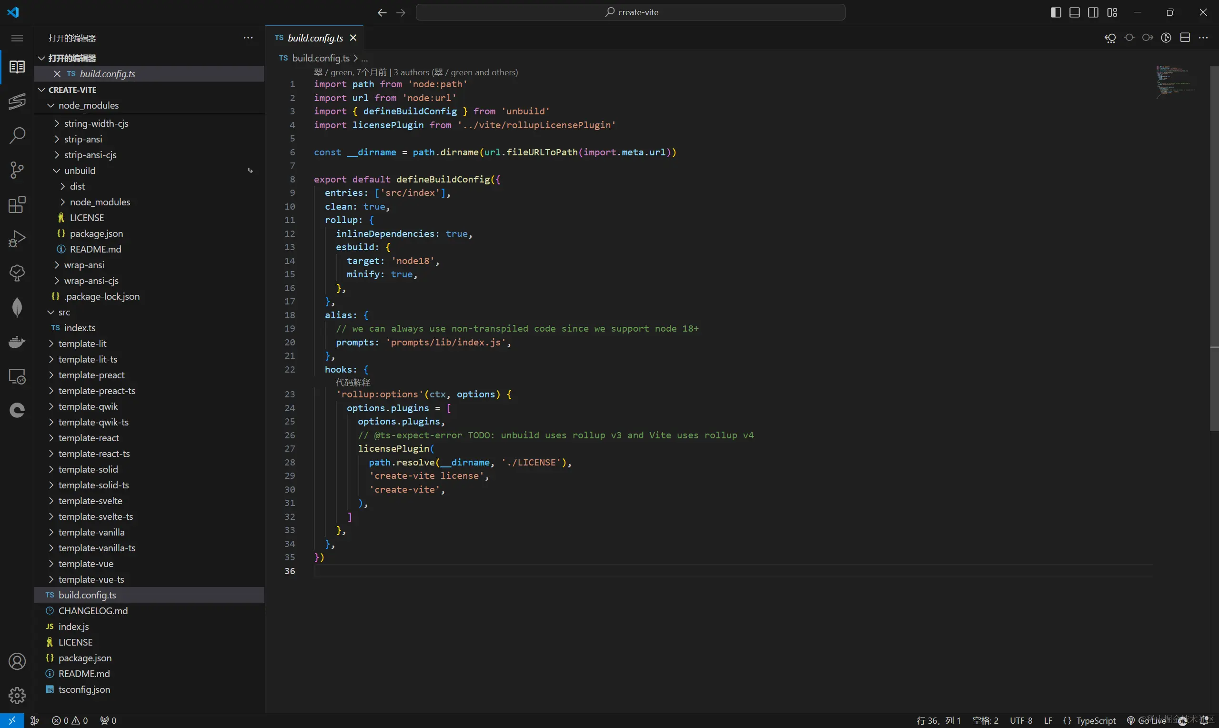Open the Accounts icon
The image size is (1219, 728).
[17, 661]
